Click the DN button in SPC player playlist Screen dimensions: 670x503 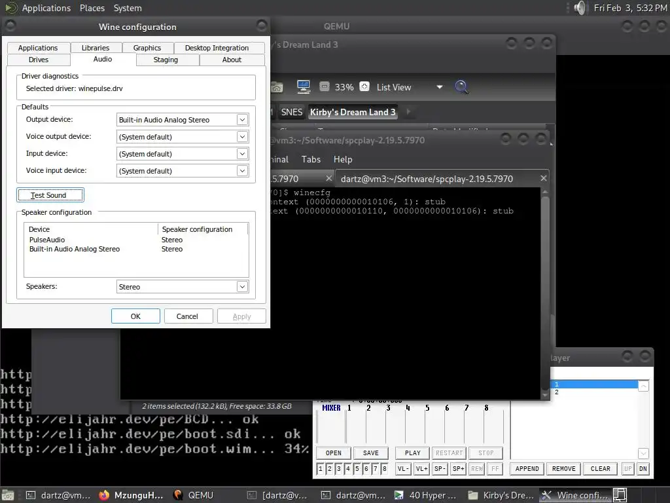coord(643,469)
